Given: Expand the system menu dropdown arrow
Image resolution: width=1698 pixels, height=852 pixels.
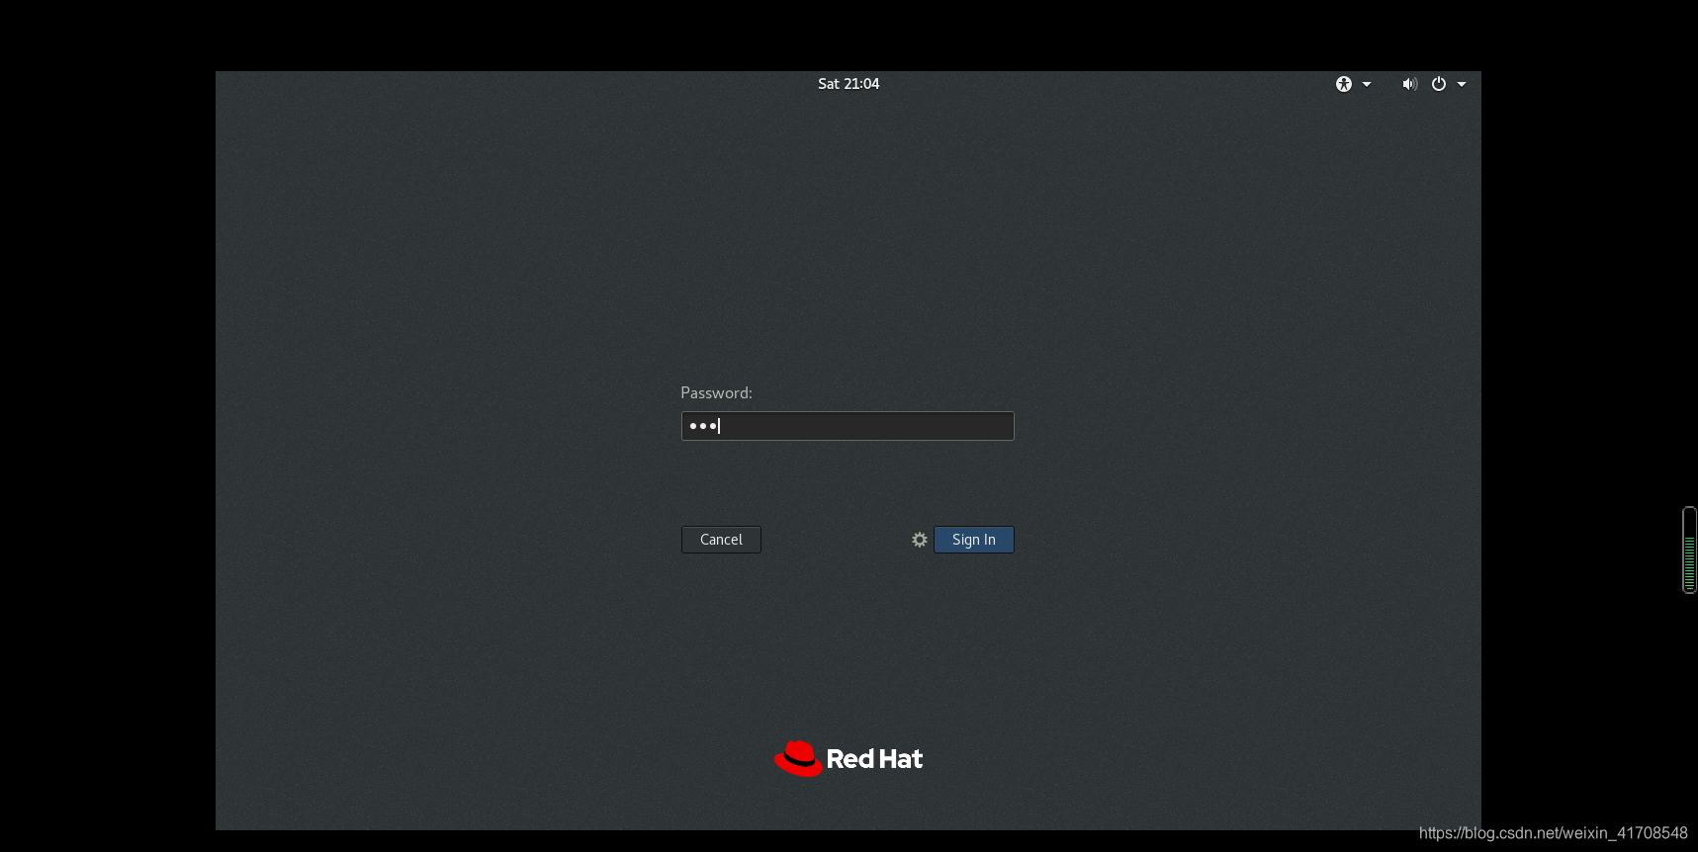Looking at the screenshot, I should coord(1462,84).
